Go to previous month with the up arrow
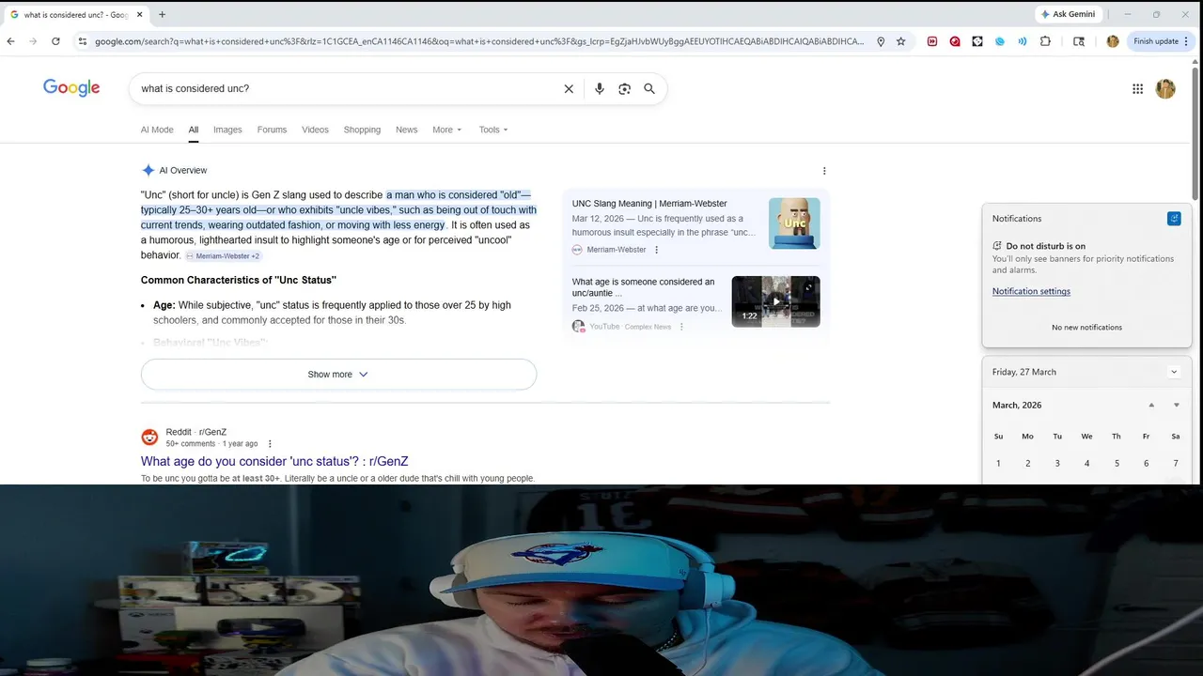Viewport: 1203px width, 676px height. [x=1151, y=406]
